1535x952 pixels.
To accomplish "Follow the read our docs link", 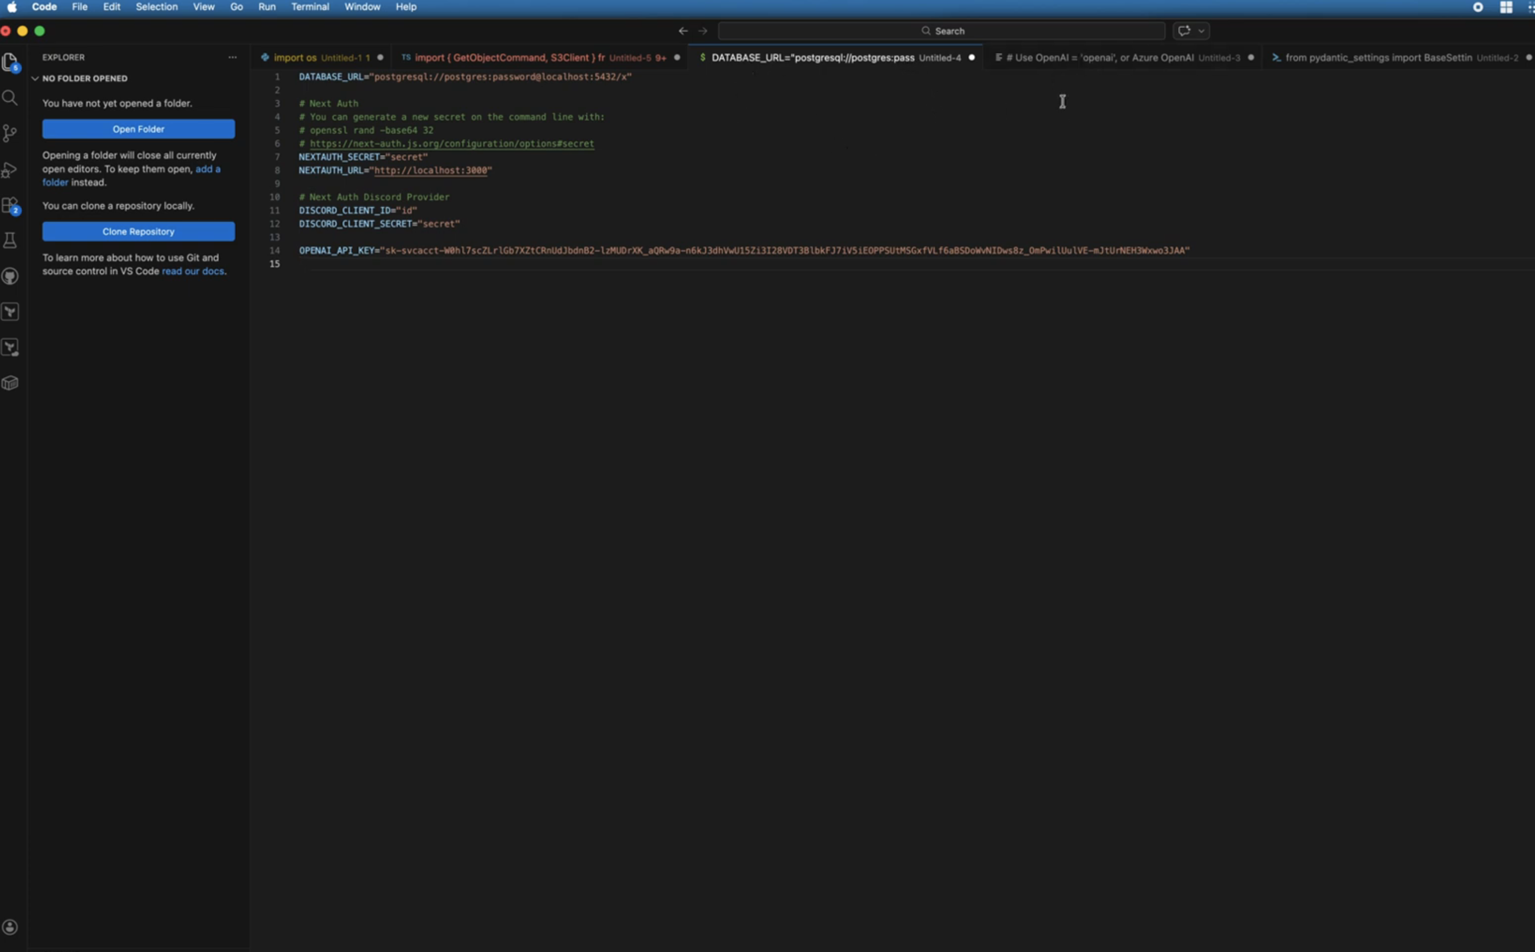I will coord(193,271).
